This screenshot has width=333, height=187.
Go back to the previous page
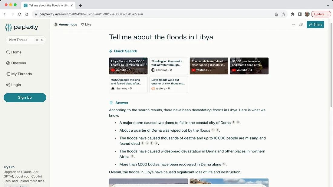[x=5, y=14]
